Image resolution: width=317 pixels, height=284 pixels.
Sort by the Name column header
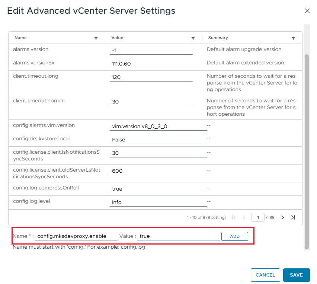(20, 38)
